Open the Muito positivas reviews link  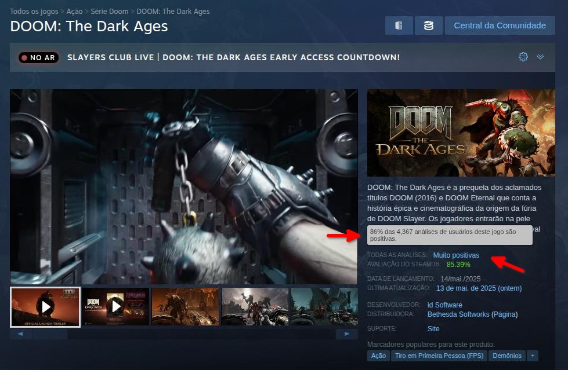pyautogui.click(x=456, y=255)
